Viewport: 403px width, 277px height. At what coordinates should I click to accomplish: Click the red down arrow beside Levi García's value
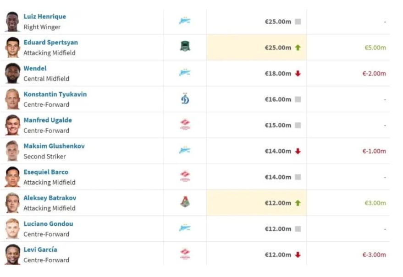(298, 255)
